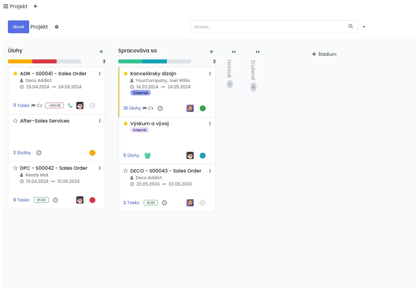The image size is (416, 288).
Task: Click the Projekt app menu title
Action: 19,6
